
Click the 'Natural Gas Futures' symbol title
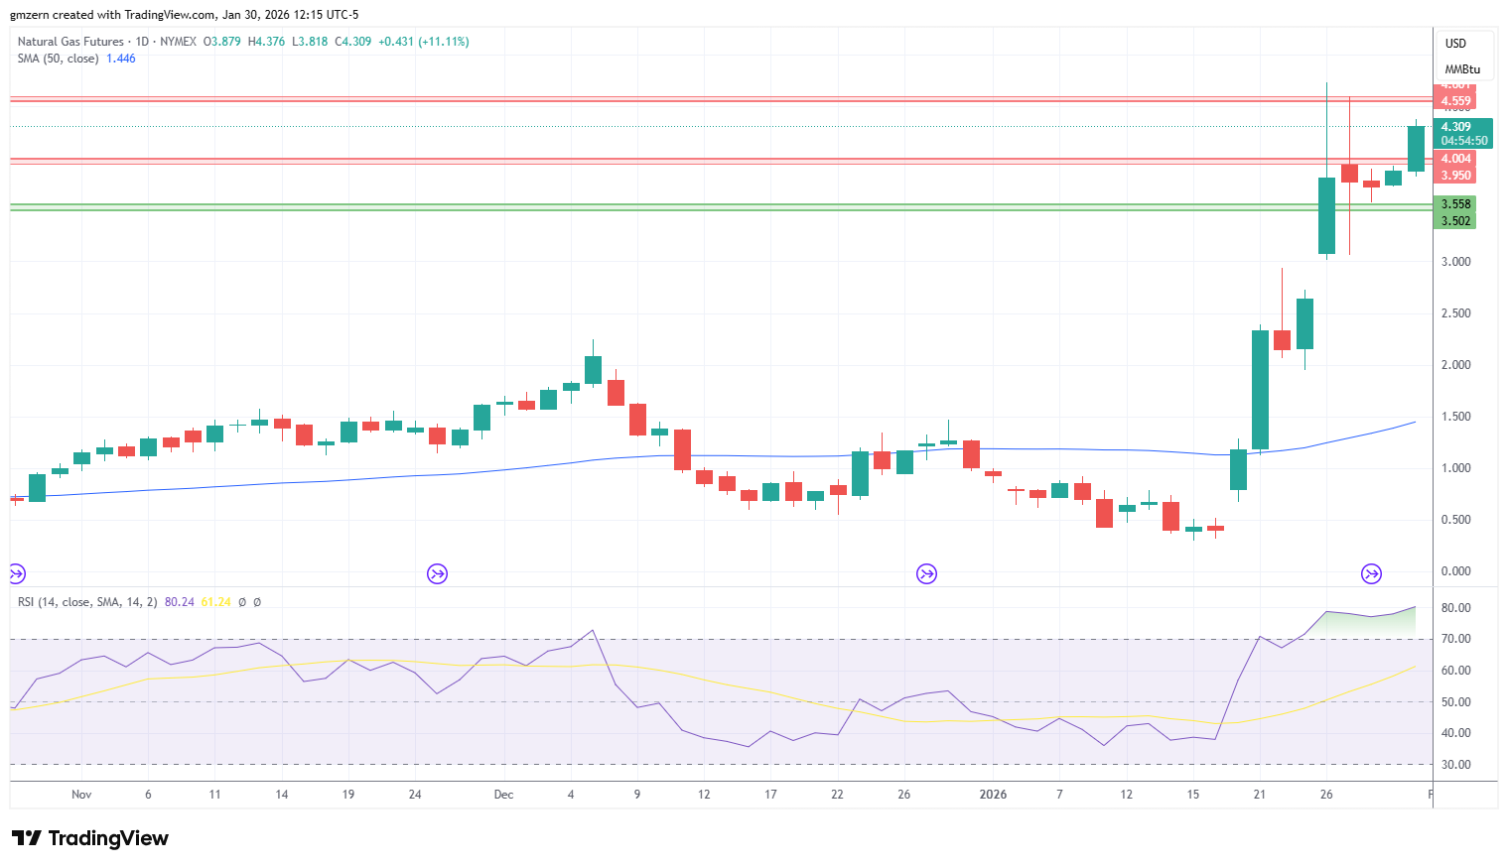click(70, 42)
